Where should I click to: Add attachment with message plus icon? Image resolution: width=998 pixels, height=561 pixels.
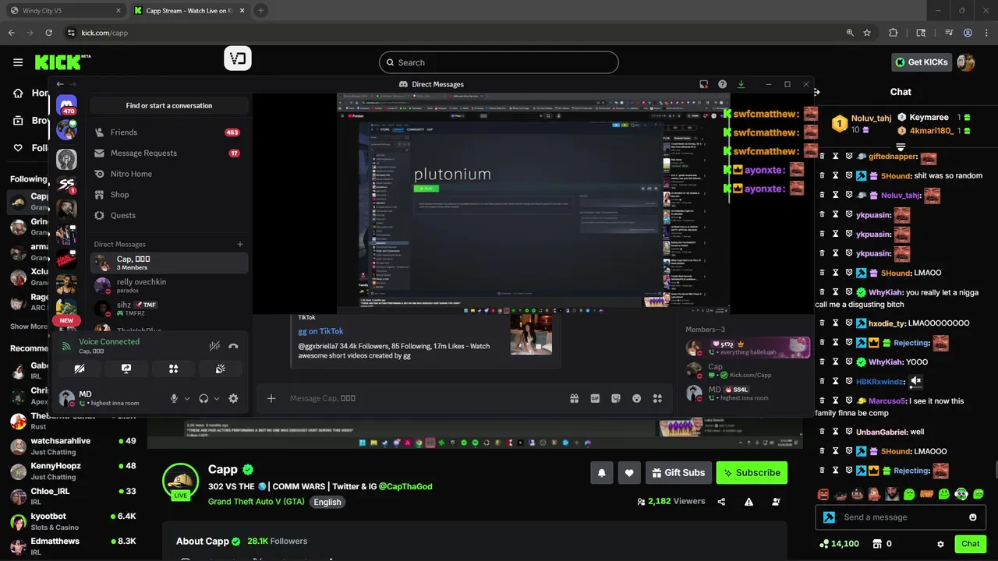271,398
